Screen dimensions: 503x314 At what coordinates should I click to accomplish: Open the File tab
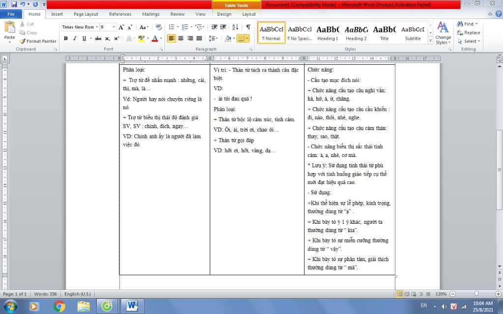pyautogui.click(x=11, y=14)
